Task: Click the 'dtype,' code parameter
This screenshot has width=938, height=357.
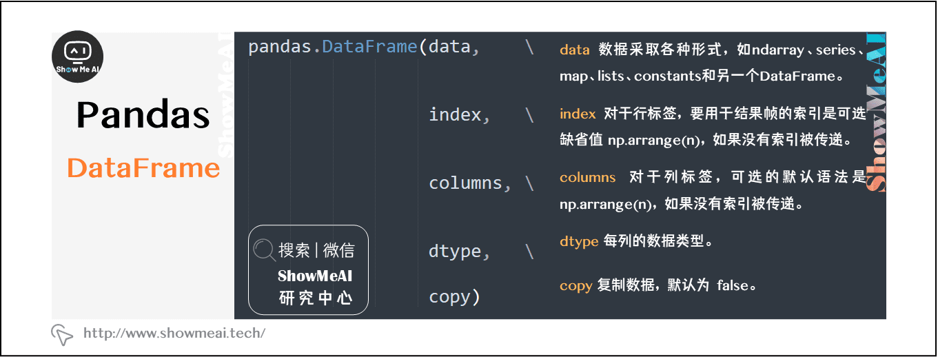Action: pos(460,252)
